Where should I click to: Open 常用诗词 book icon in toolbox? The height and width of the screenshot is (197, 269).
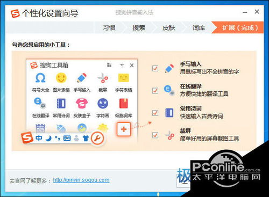[61, 104]
